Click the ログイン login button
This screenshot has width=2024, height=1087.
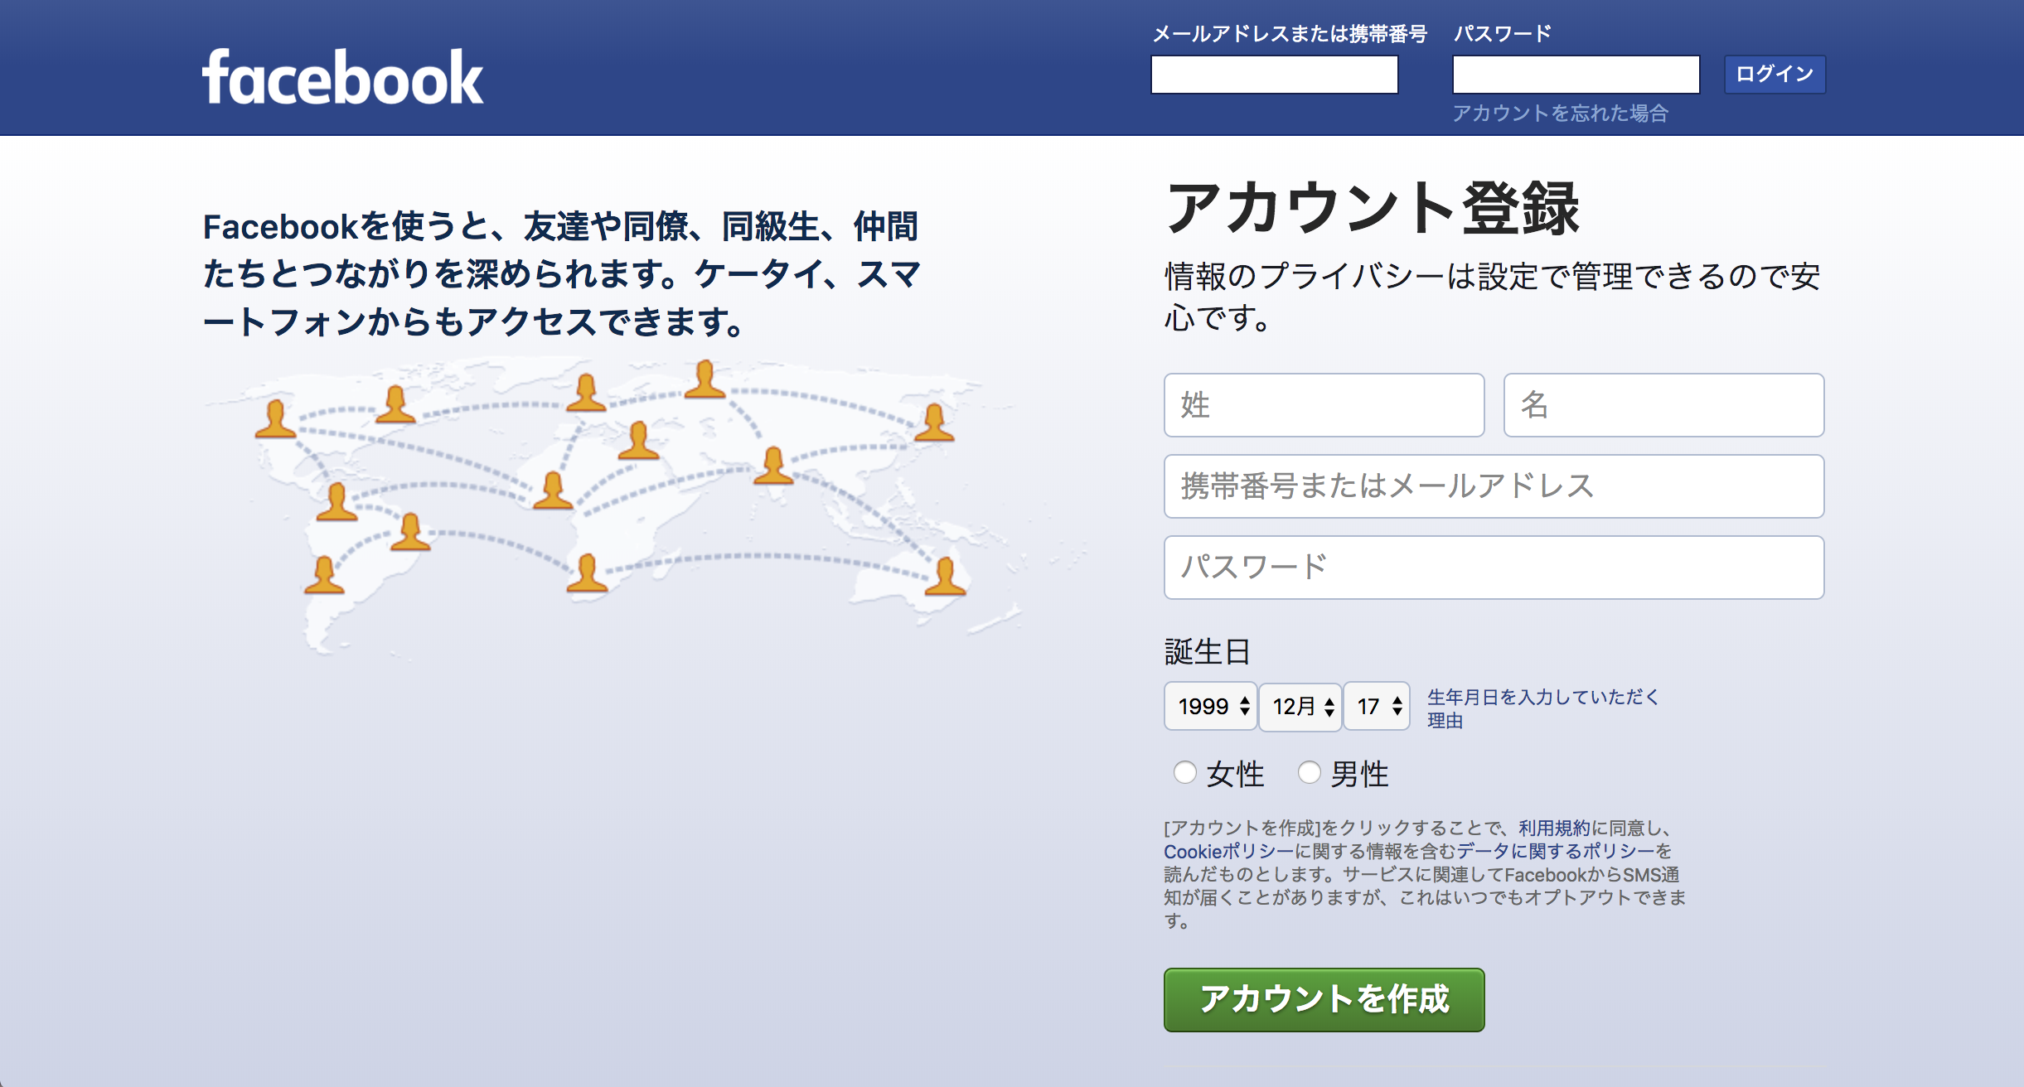pyautogui.click(x=1775, y=74)
